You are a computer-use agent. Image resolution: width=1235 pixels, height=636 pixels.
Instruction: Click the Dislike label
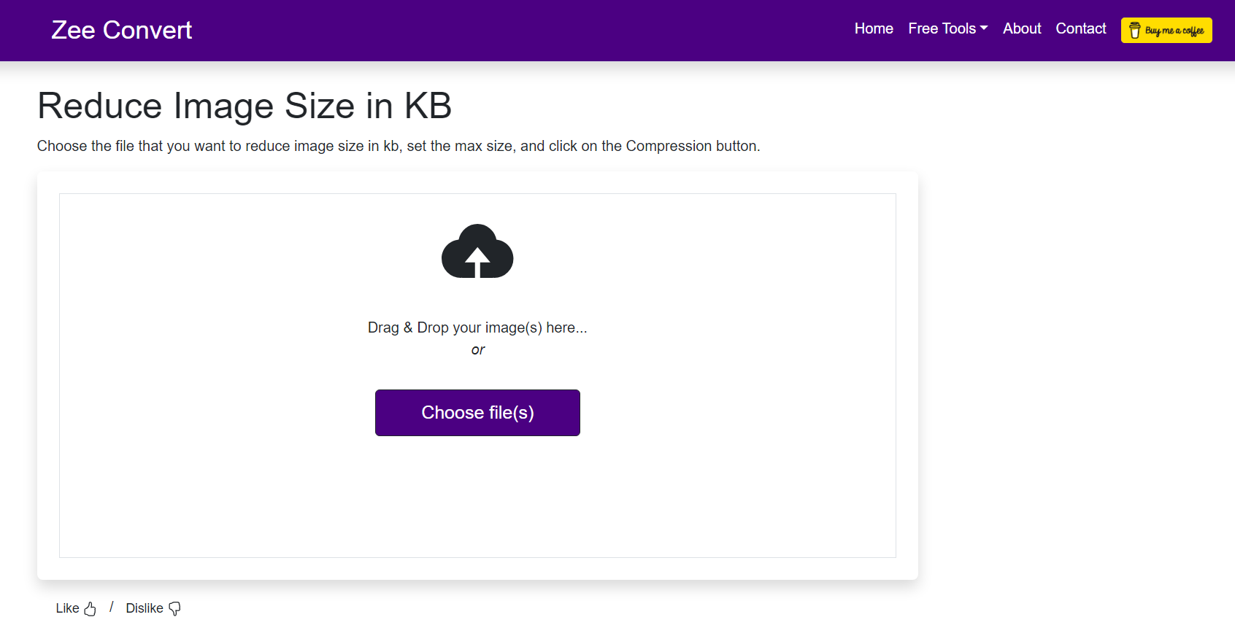[x=145, y=608]
